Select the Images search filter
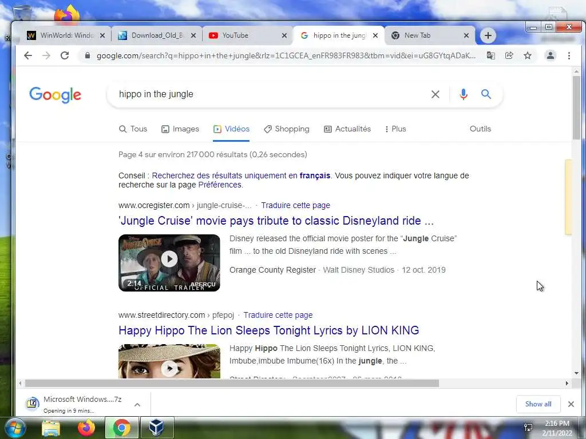 (x=180, y=129)
